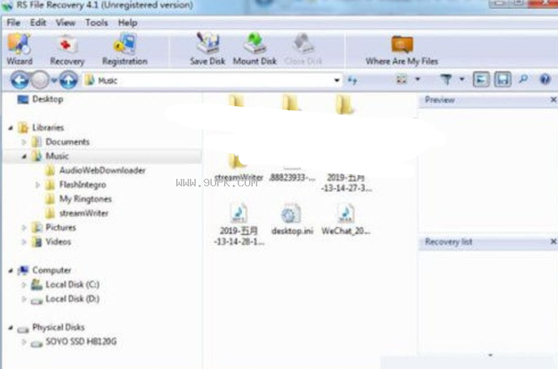Click the Recovery toolbar icon
Image resolution: width=558 pixels, height=369 pixels.
coord(67,49)
